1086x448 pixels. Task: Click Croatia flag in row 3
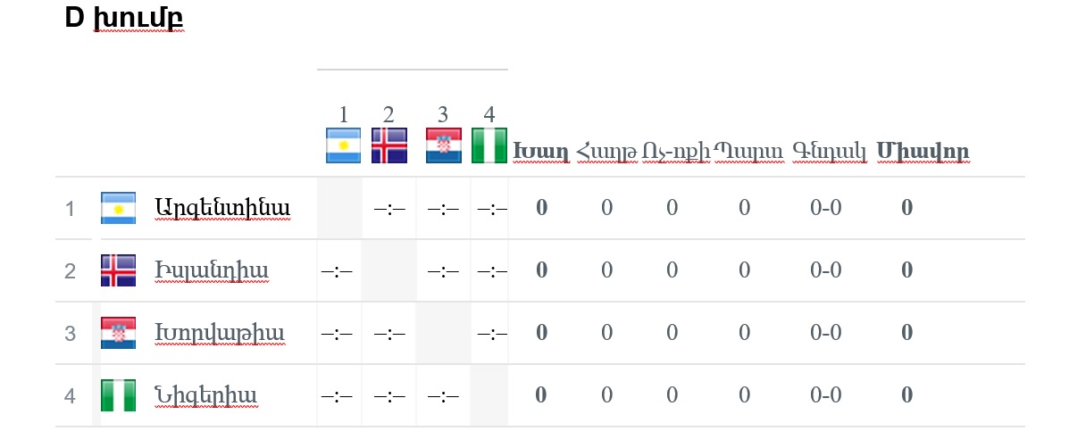tap(118, 333)
